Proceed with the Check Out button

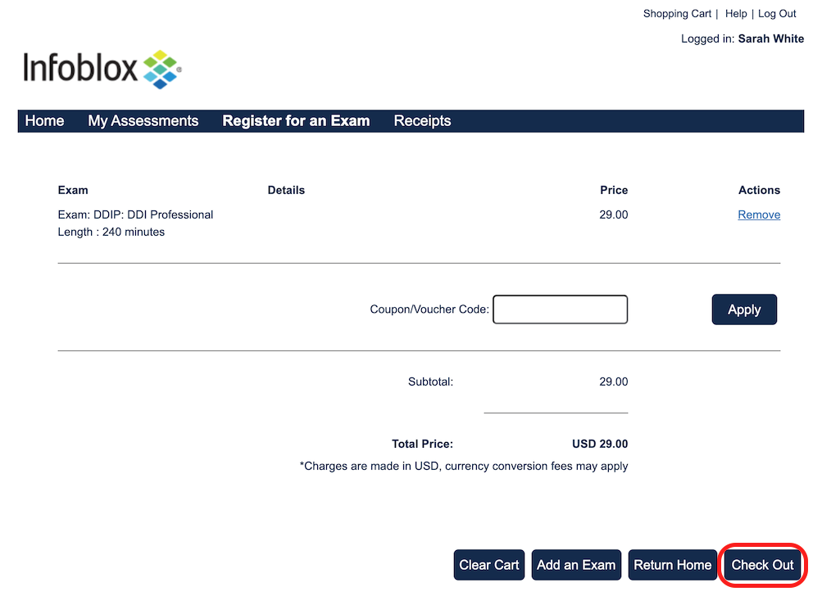click(762, 565)
